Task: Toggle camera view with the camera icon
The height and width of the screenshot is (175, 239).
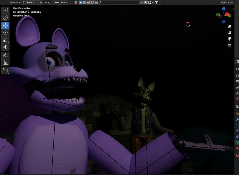Action: [229, 39]
